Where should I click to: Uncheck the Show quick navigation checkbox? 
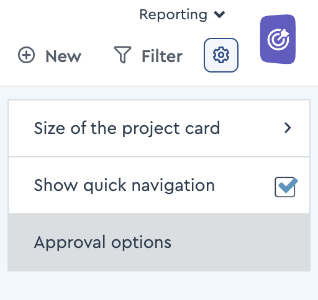[285, 187]
